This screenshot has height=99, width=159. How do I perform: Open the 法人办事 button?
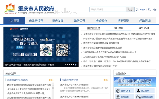(145, 91)
